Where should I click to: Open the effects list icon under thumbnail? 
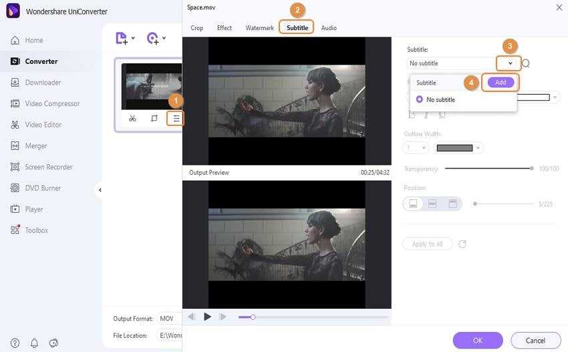(x=176, y=118)
